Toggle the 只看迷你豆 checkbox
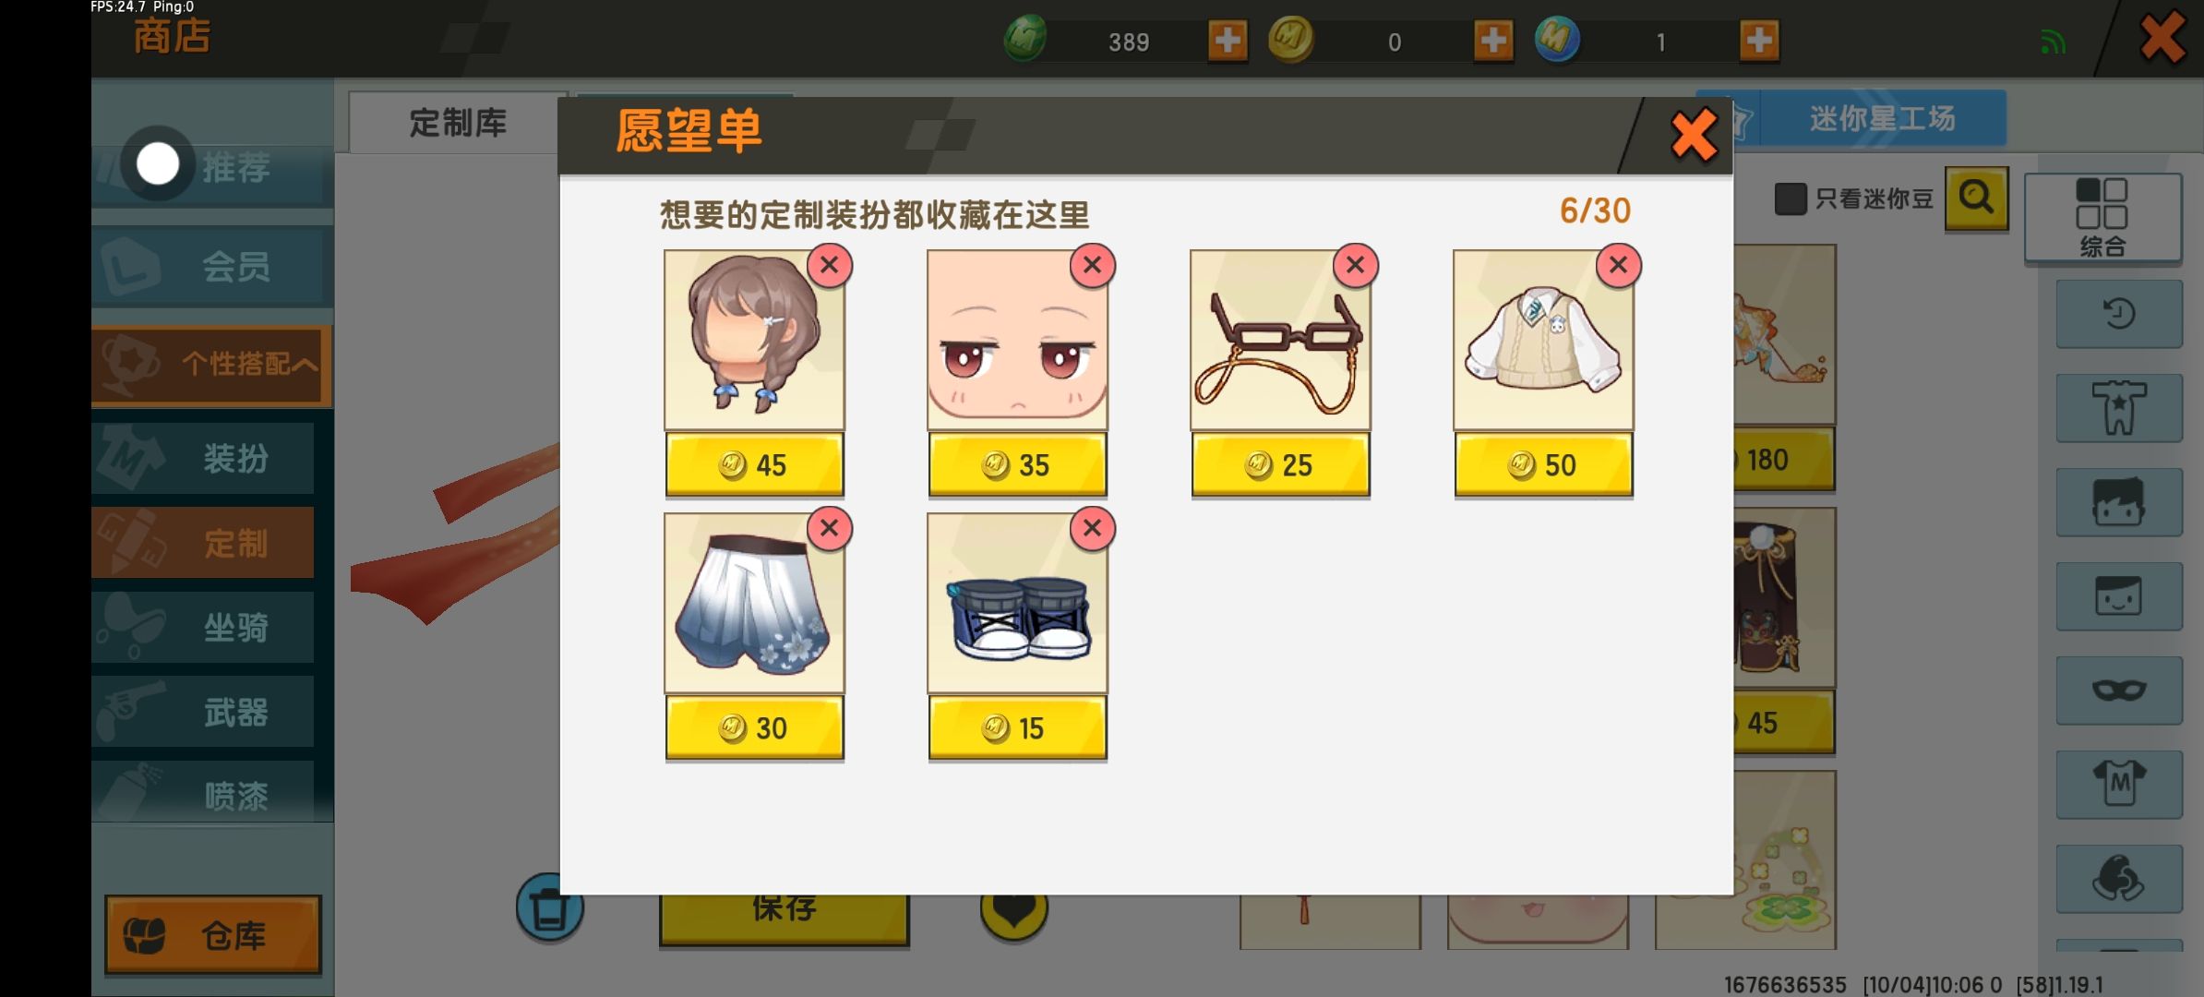 1791,198
